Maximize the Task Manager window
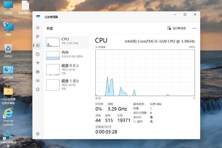The height and width of the screenshot is (148, 222). pos(185,14)
